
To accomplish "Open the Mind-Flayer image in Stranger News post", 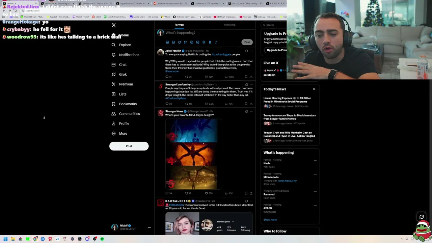I will point(193,154).
